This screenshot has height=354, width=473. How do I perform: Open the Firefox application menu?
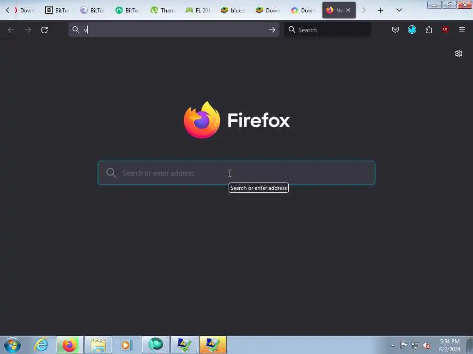coord(462,29)
